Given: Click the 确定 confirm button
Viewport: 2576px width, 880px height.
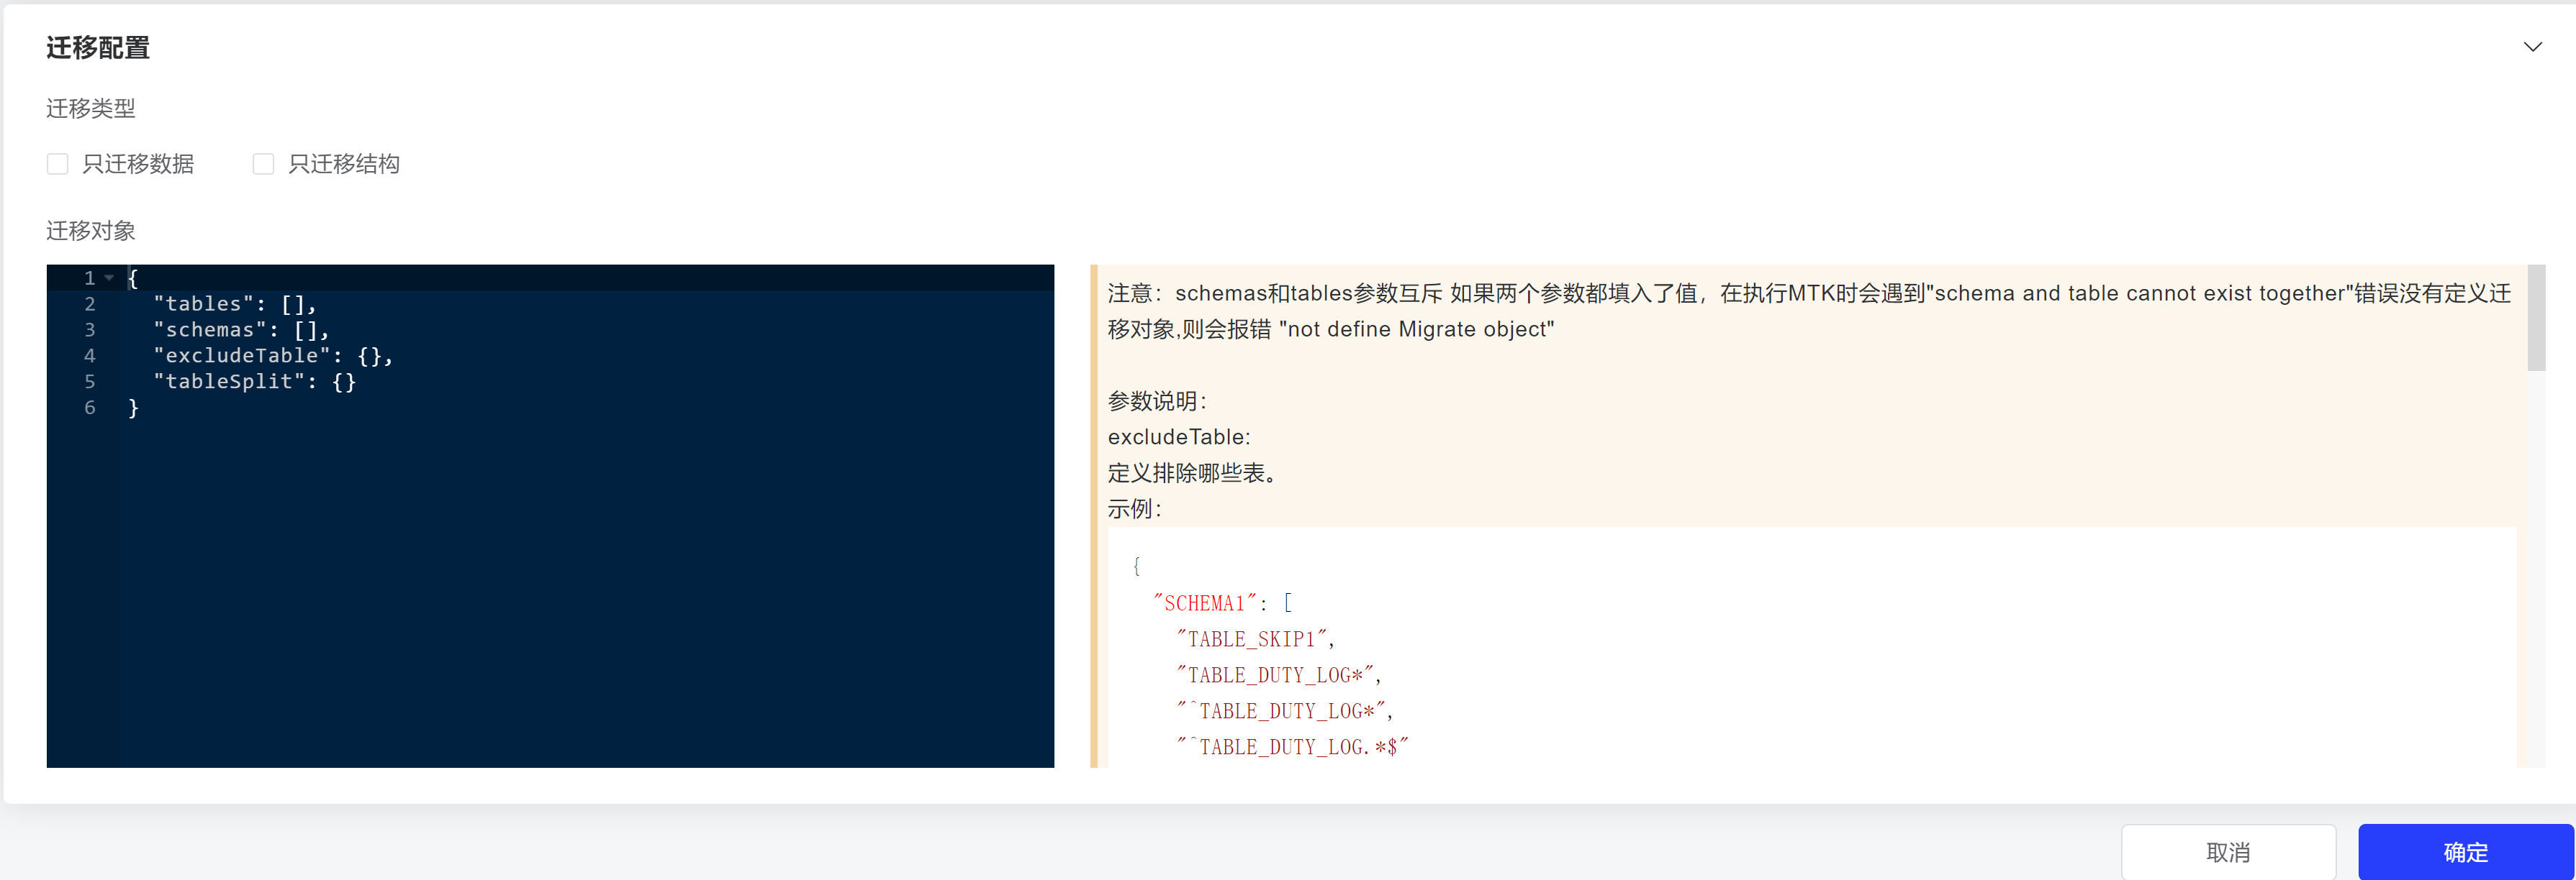Looking at the screenshot, I should tap(2465, 852).
